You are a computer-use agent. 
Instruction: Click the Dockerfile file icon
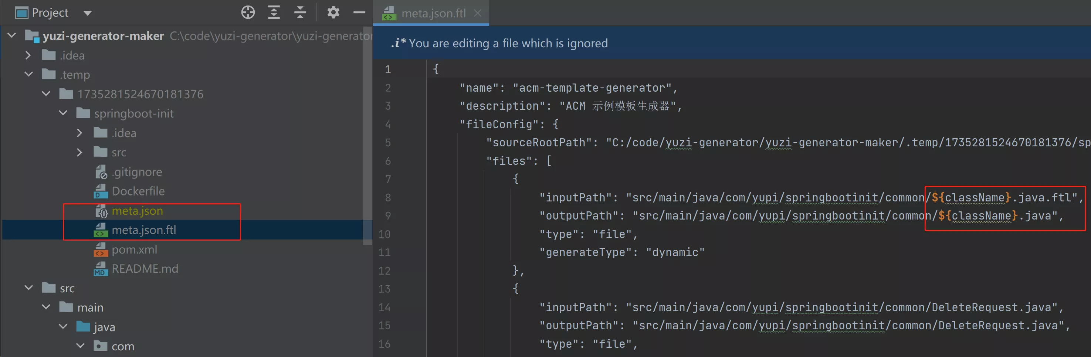[x=101, y=191]
